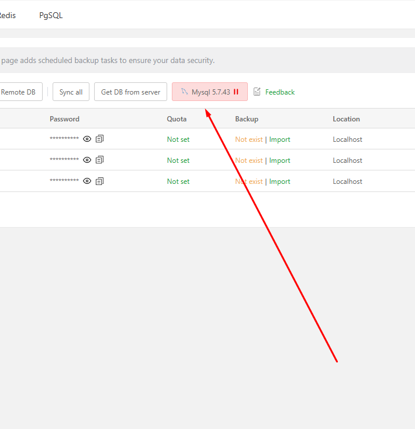Click the Feedback note icon

tap(257, 92)
